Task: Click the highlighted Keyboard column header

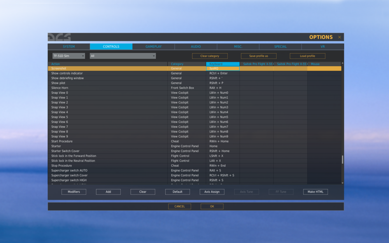Action: [x=222, y=63]
